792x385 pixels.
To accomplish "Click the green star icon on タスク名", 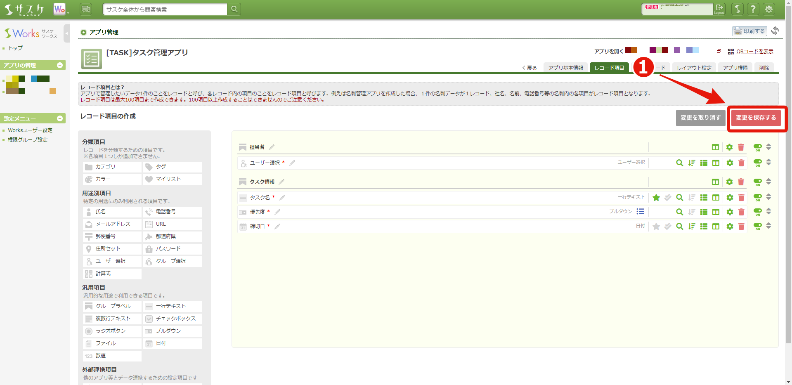I will point(656,197).
